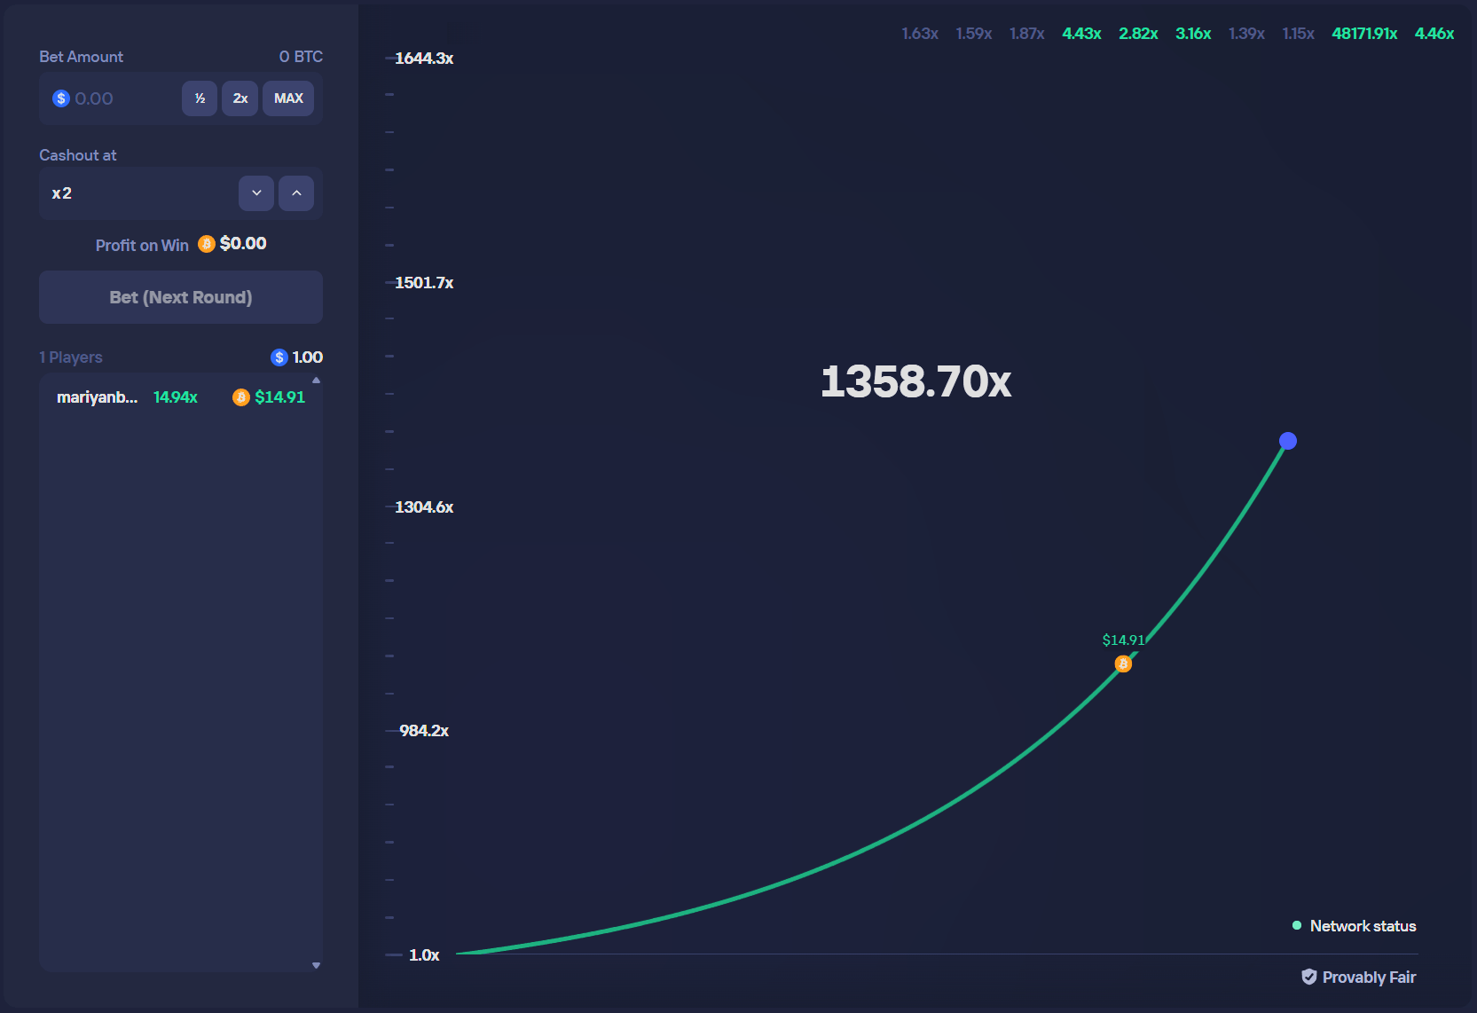This screenshot has width=1477, height=1013.
Task: Click the Bitcoin icon beside Profit on Win
Action: (x=207, y=244)
